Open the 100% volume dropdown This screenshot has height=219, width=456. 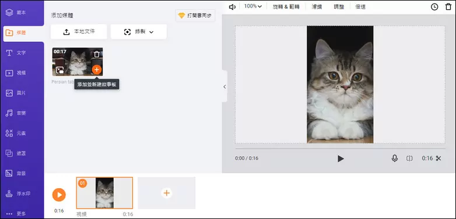(x=252, y=6)
